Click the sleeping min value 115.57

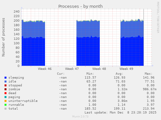tap(90, 78)
